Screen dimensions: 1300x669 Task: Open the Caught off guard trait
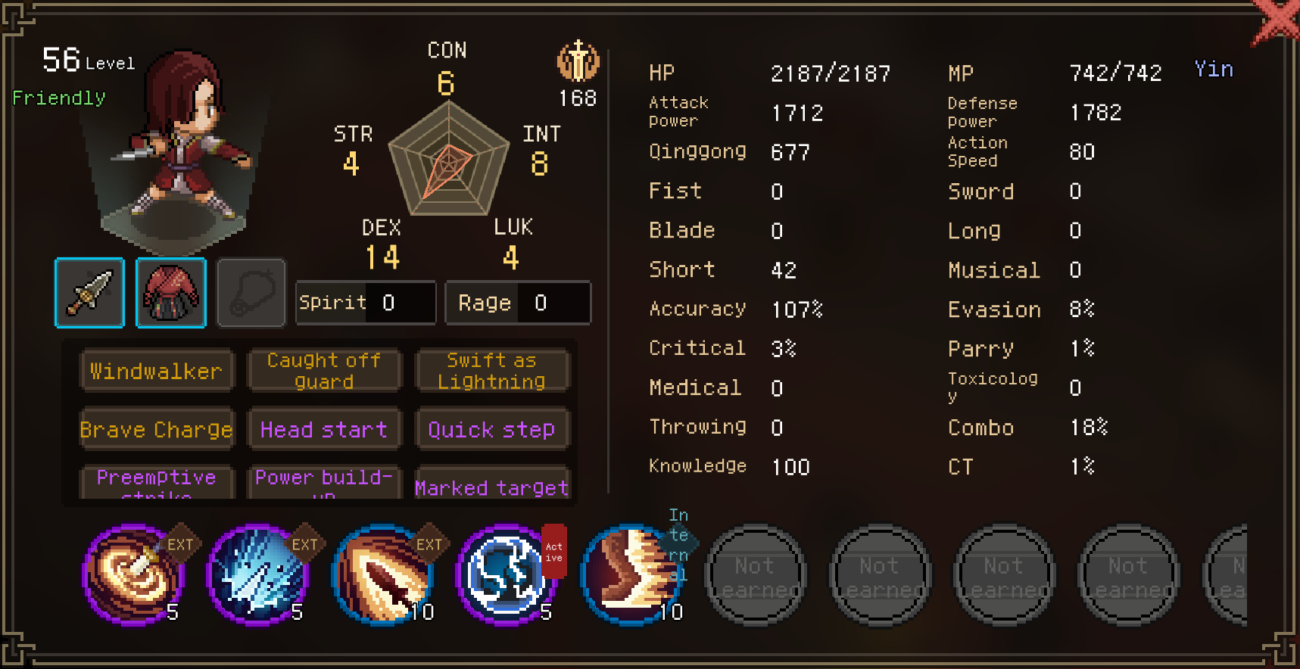pyautogui.click(x=324, y=371)
